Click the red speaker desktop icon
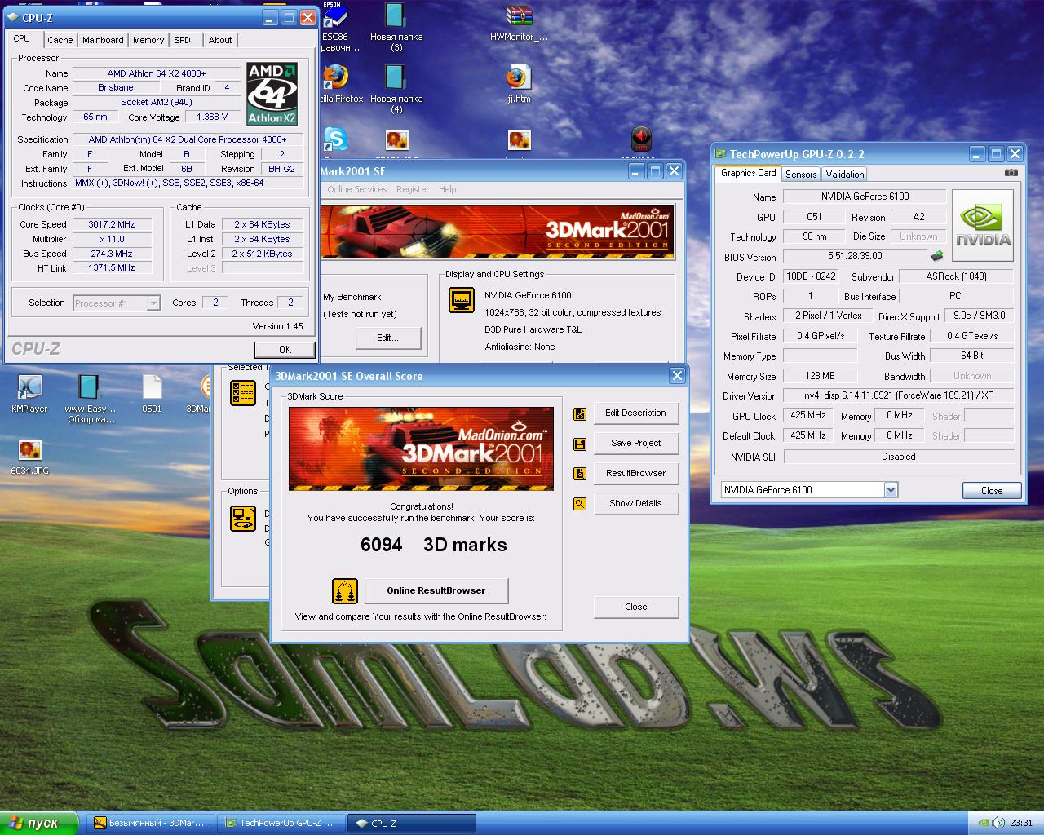This screenshot has width=1044, height=835. 642,139
